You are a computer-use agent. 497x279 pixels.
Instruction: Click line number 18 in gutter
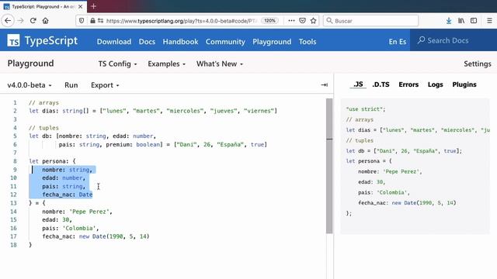click(x=13, y=245)
